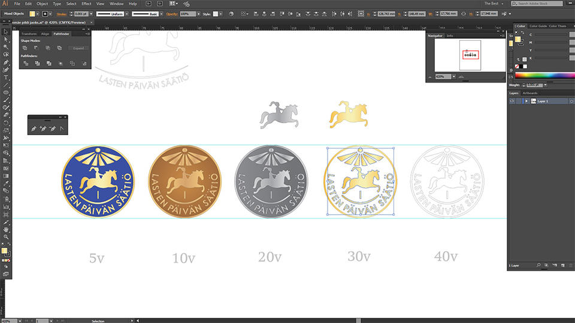Switch to the Align panel tab
Image resolution: width=575 pixels, height=323 pixels.
tap(45, 33)
